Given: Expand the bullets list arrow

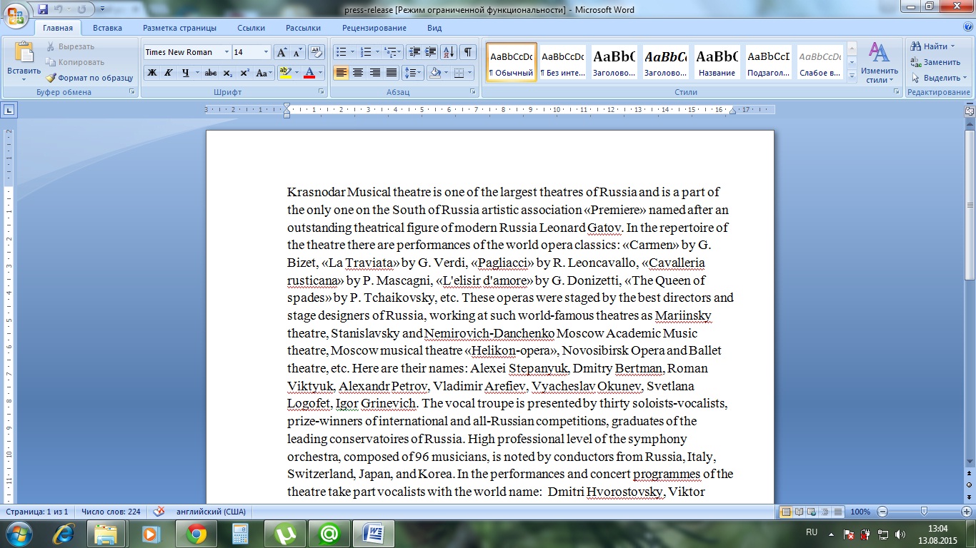Looking at the screenshot, I should pyautogui.click(x=352, y=52).
